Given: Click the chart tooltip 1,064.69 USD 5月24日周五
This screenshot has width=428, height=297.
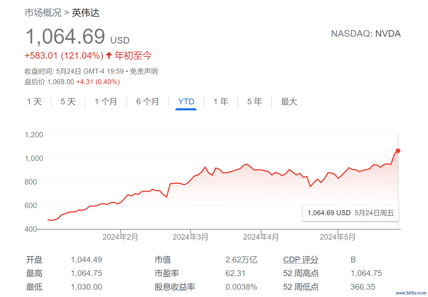Looking at the screenshot, I should 351,213.
